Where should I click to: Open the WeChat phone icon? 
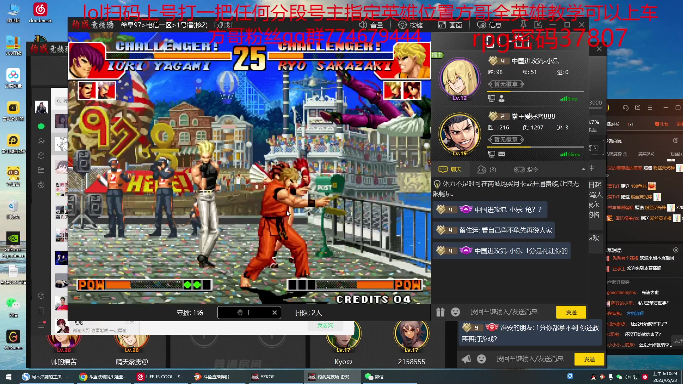click(x=41, y=311)
